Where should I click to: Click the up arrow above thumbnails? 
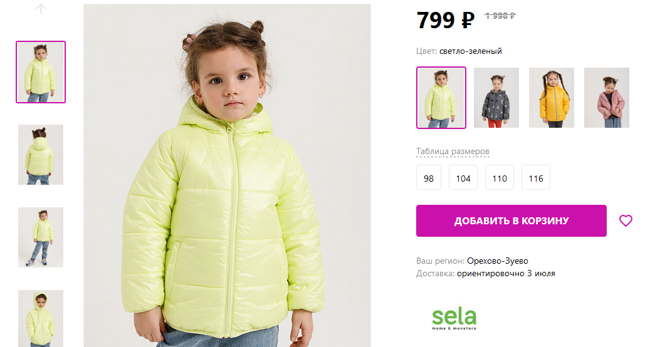coord(41,9)
